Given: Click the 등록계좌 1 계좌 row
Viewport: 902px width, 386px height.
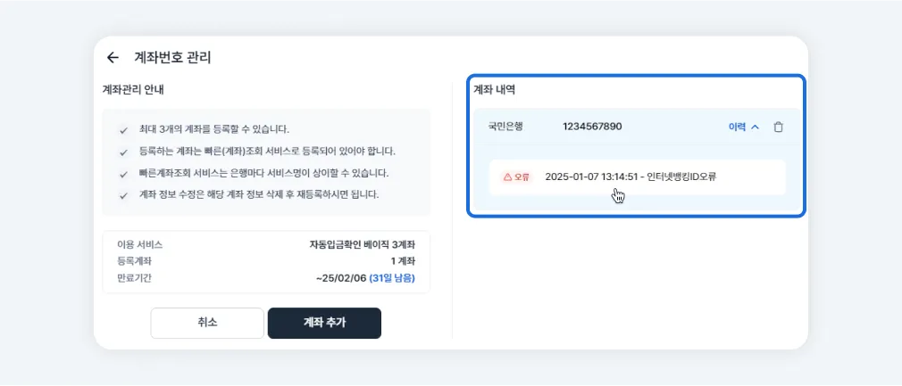Looking at the screenshot, I should click(x=266, y=261).
